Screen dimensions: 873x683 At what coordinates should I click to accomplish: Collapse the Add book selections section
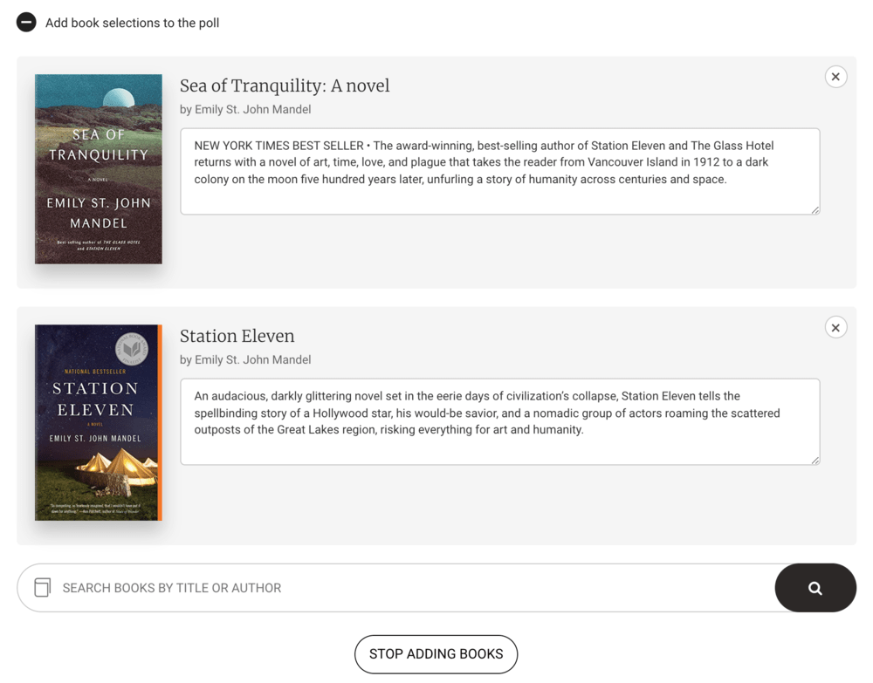click(26, 23)
